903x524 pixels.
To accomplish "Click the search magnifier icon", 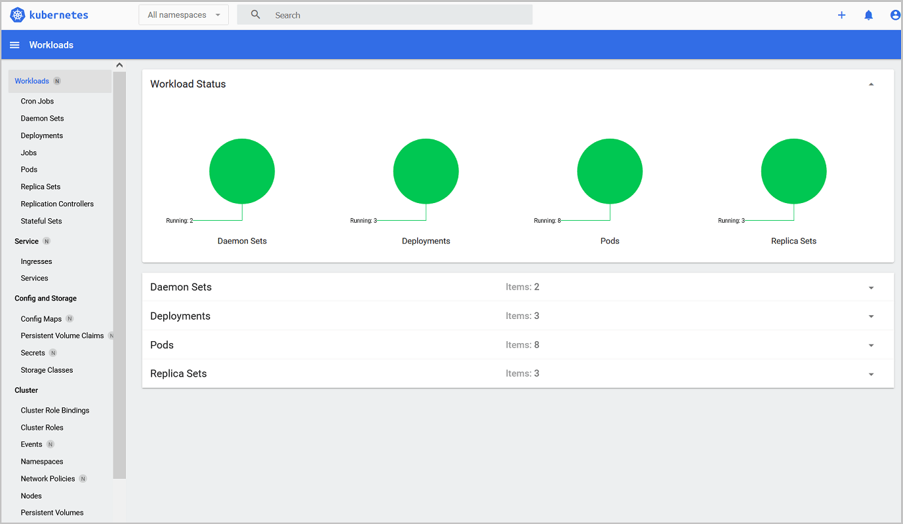I will (x=255, y=14).
